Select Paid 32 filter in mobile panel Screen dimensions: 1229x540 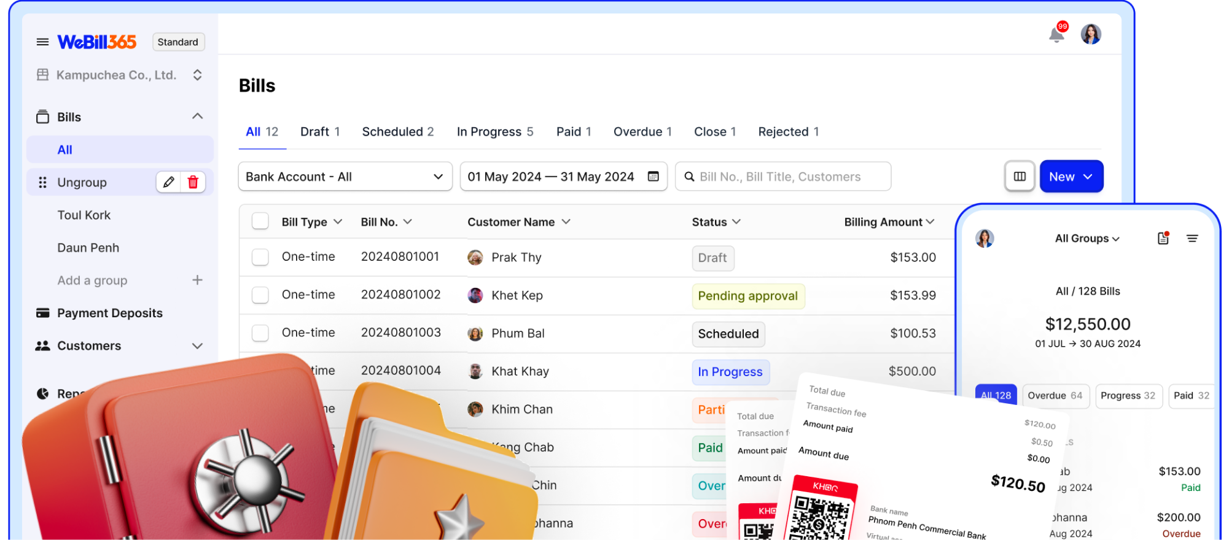(1192, 396)
